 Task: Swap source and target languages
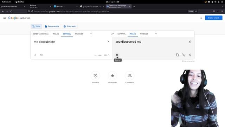tap(112, 34)
